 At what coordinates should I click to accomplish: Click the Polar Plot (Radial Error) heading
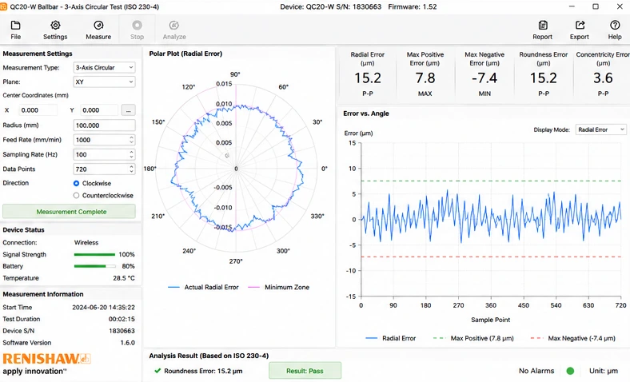pos(185,54)
